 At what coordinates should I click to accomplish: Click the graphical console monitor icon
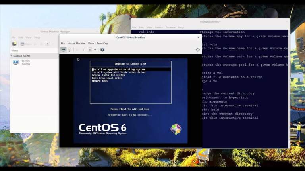point(64,50)
